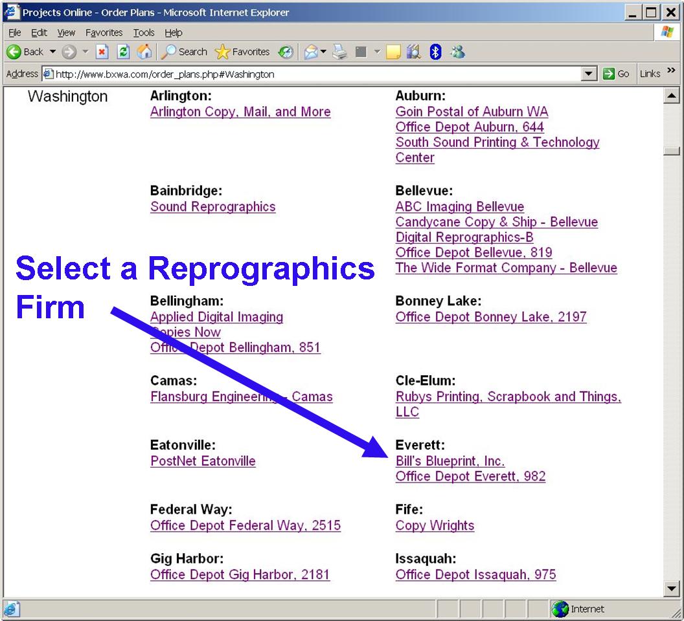Open Arlington Copy, Mail, and More link
Image resolution: width=684 pixels, height=621 pixels.
[x=240, y=112]
